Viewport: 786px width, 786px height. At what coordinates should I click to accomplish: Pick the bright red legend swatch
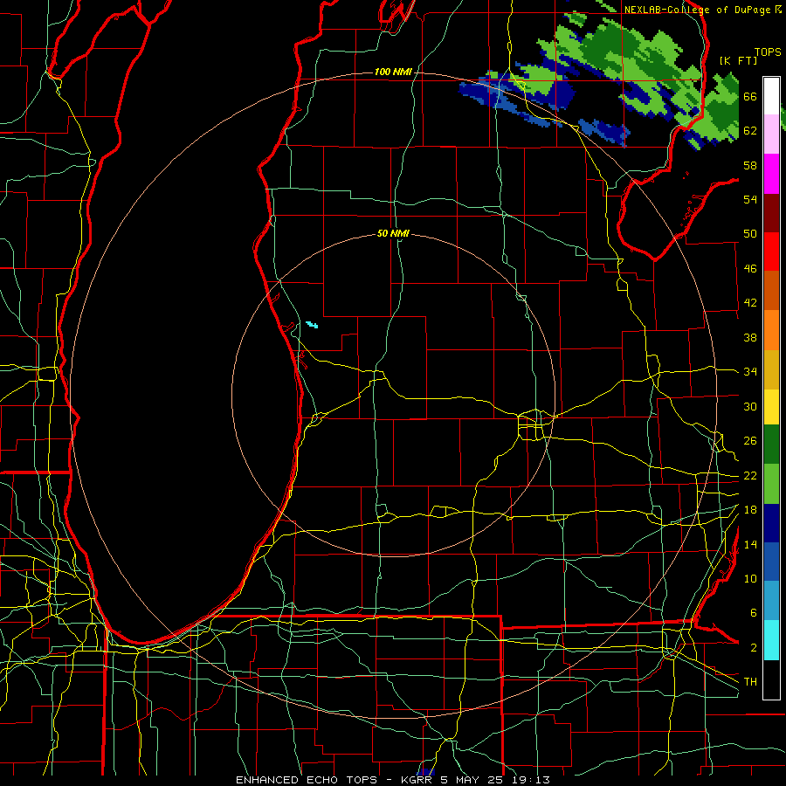click(771, 252)
